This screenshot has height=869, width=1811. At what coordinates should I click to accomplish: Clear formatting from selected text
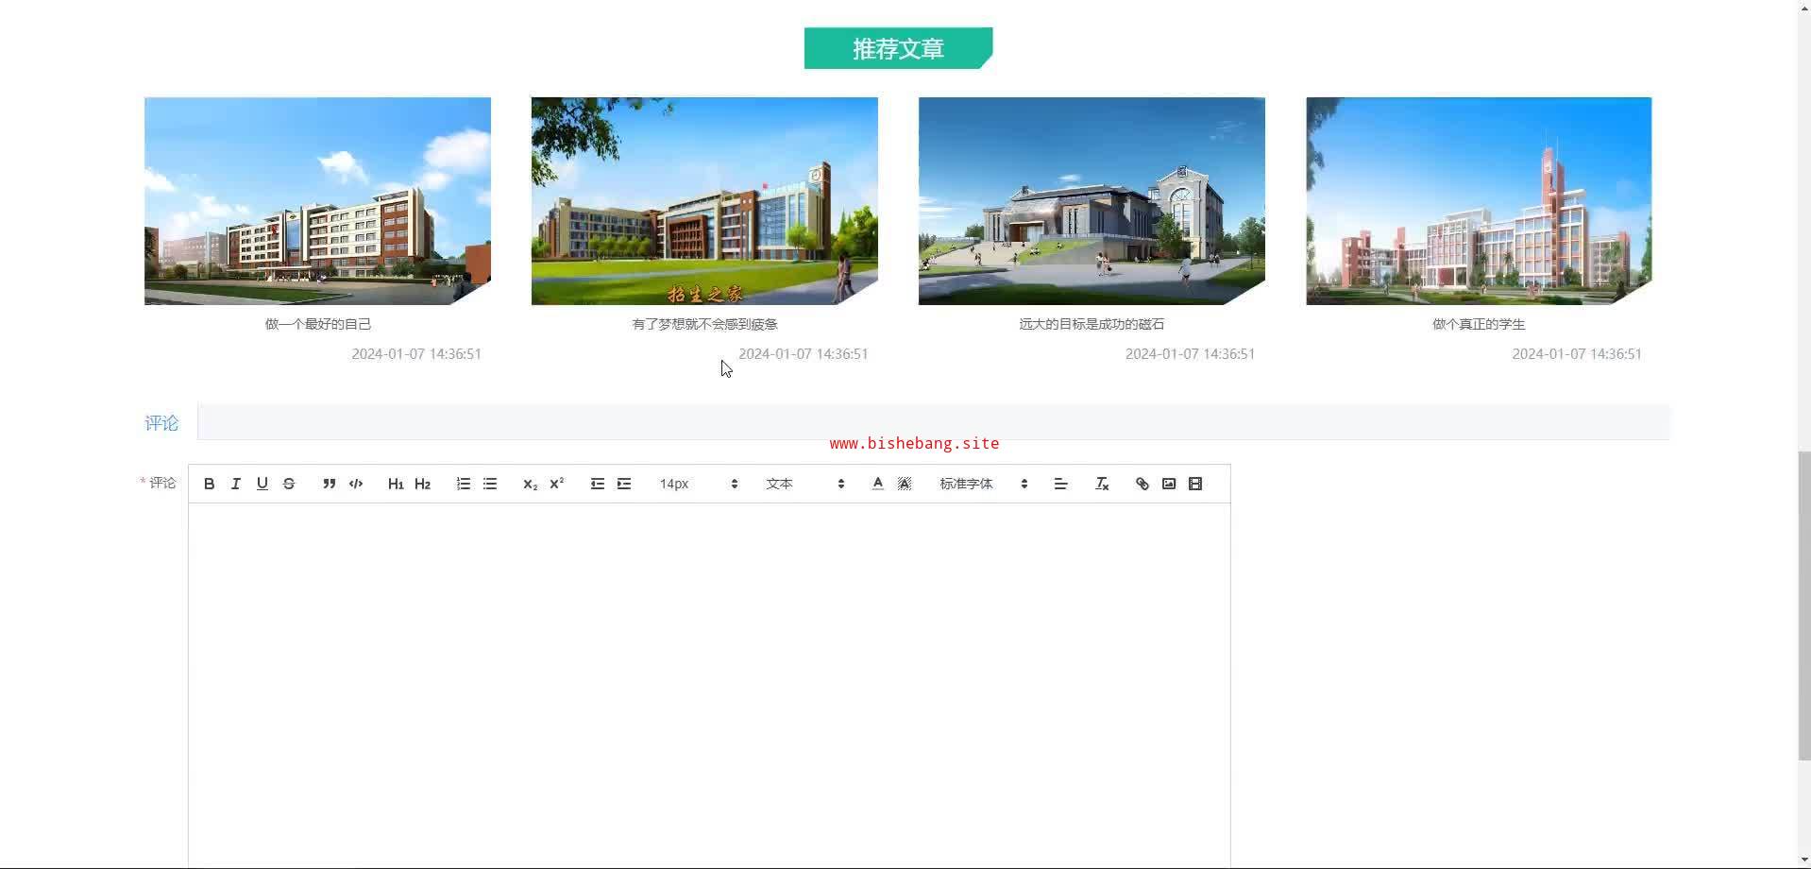[1102, 484]
